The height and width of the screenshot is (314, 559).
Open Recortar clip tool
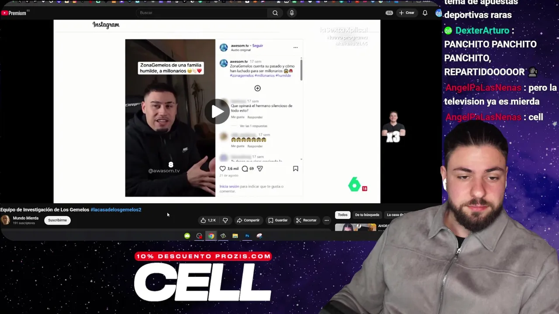coord(306,220)
